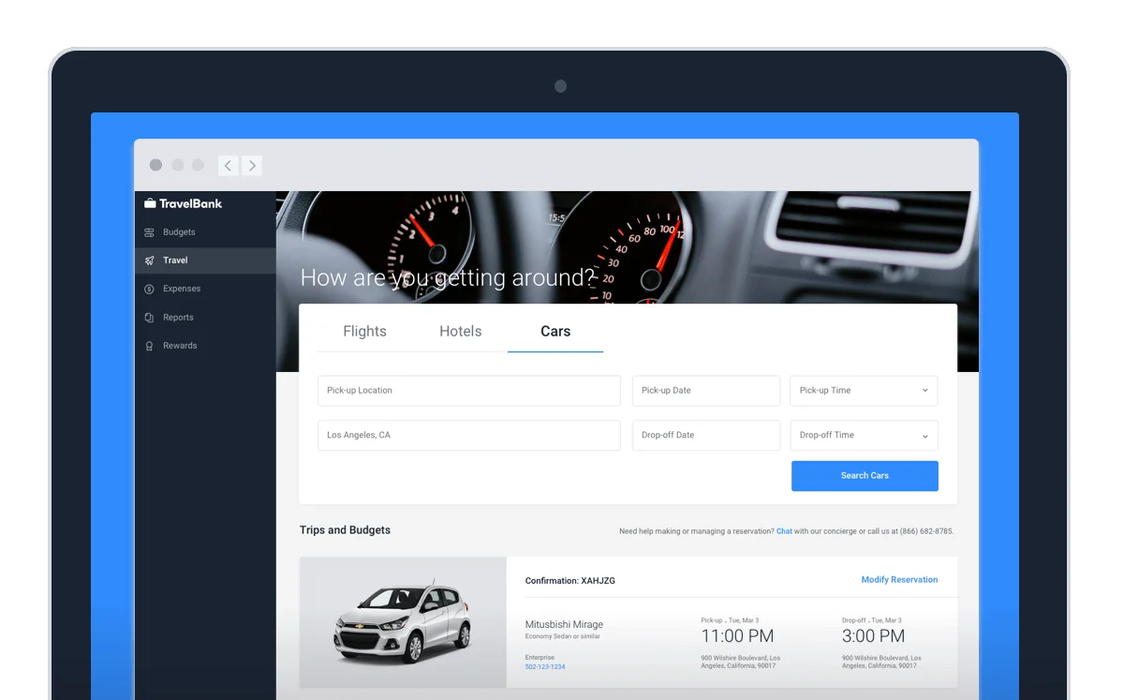Click the Enterprise phone number link
This screenshot has width=1124, height=700.
545,667
